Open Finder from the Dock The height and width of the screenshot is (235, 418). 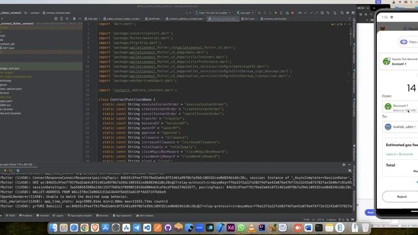pyautogui.click(x=54, y=228)
